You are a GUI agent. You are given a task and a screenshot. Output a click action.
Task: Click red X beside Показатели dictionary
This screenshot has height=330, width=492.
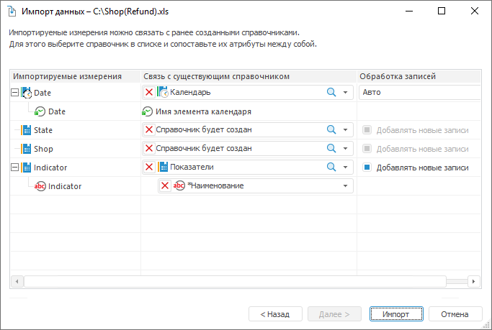(149, 167)
